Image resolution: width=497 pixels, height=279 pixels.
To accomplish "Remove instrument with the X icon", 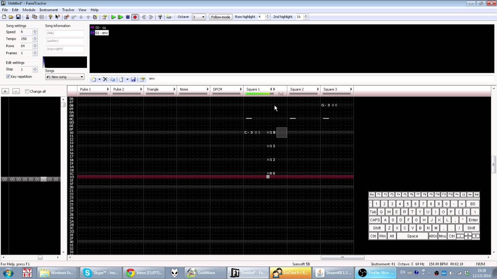I will tap(105, 79).
